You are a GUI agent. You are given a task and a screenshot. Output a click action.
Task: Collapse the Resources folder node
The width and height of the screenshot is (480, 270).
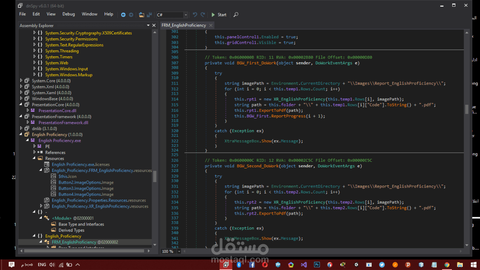[x=34, y=158]
